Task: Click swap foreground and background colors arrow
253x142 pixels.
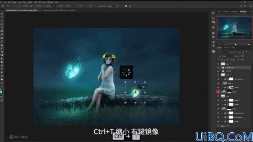Action: (x=3, y=90)
